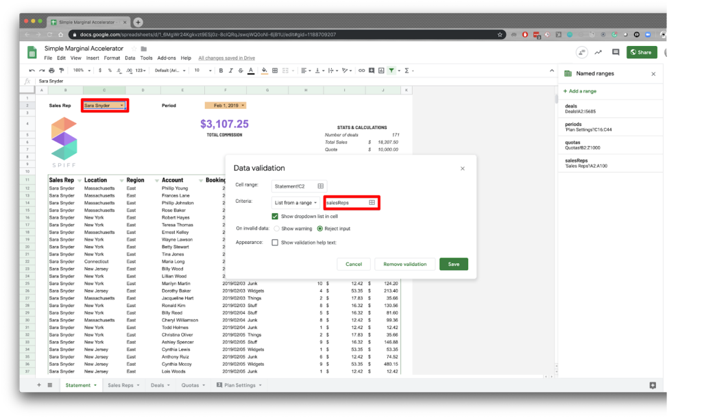This screenshot has width=702, height=418.
Task: Click Add a range in Named ranges panel
Action: (x=581, y=90)
